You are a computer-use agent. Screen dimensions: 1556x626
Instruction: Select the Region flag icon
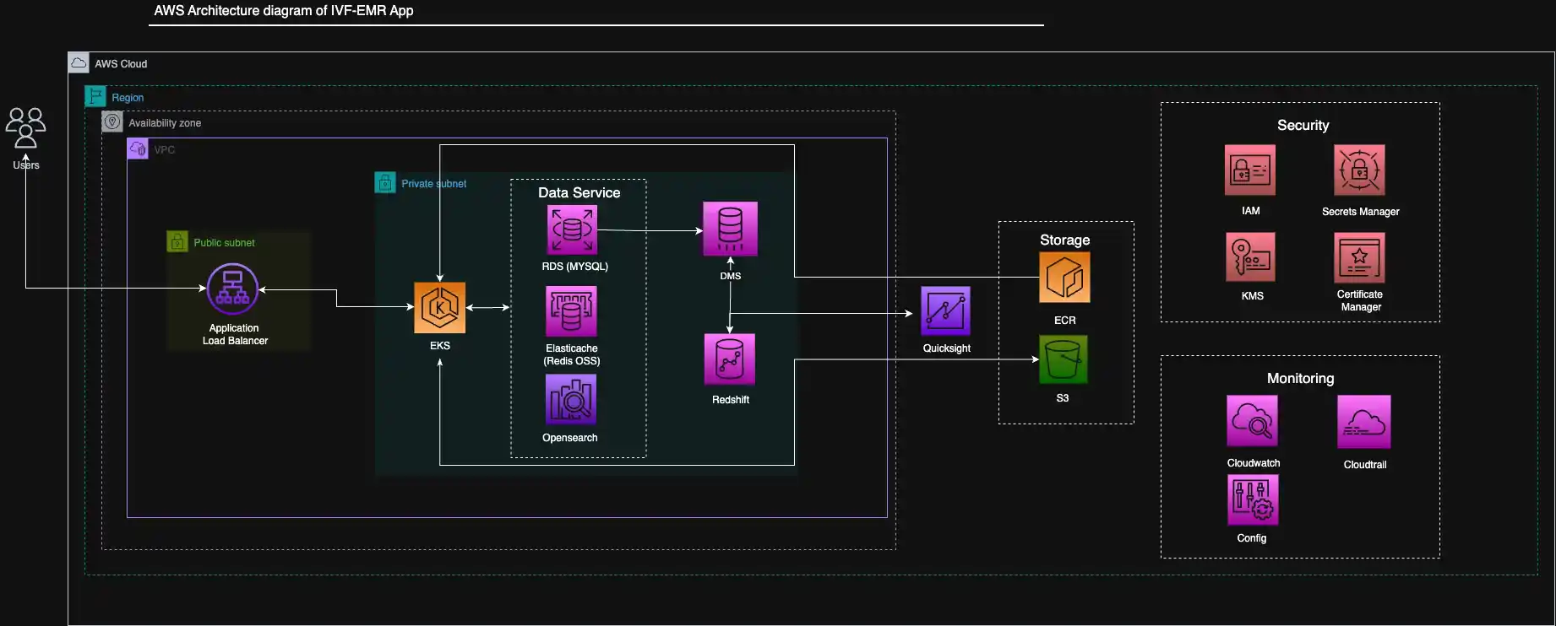[x=95, y=96]
